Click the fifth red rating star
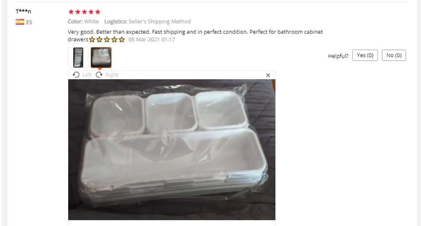 [98, 12]
